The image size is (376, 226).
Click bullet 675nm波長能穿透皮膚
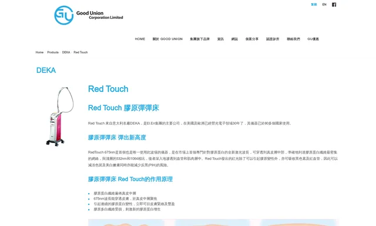coord(125,198)
